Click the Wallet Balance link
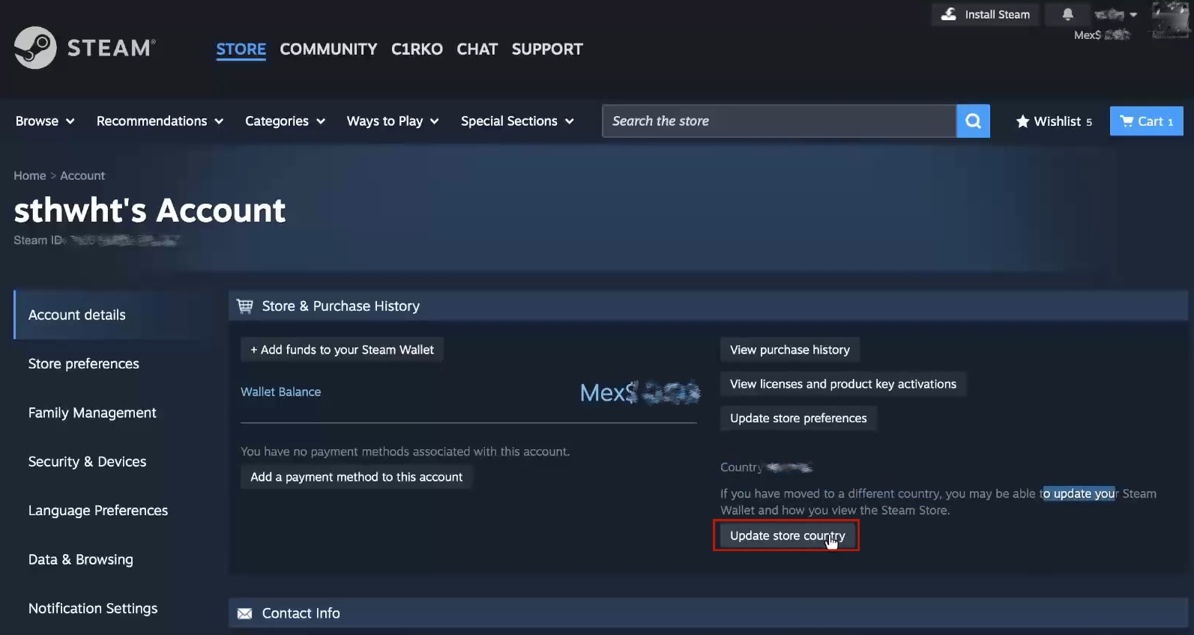The height and width of the screenshot is (635, 1194). (280, 392)
